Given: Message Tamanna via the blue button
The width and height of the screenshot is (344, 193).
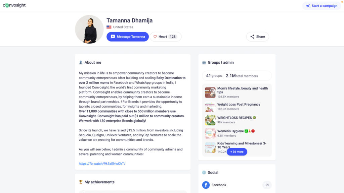Looking at the screenshot, I should (x=128, y=37).
